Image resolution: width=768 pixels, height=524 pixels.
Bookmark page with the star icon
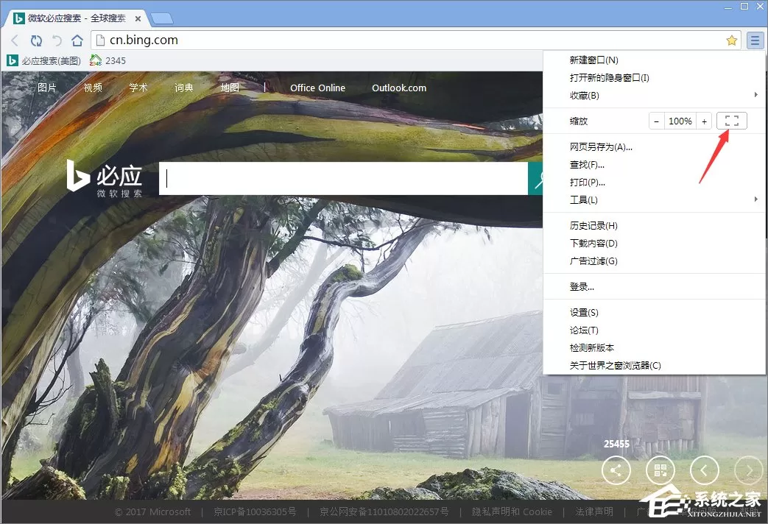point(731,40)
